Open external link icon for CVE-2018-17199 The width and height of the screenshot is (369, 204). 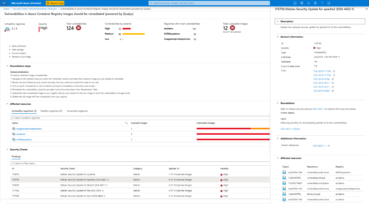[334, 75]
